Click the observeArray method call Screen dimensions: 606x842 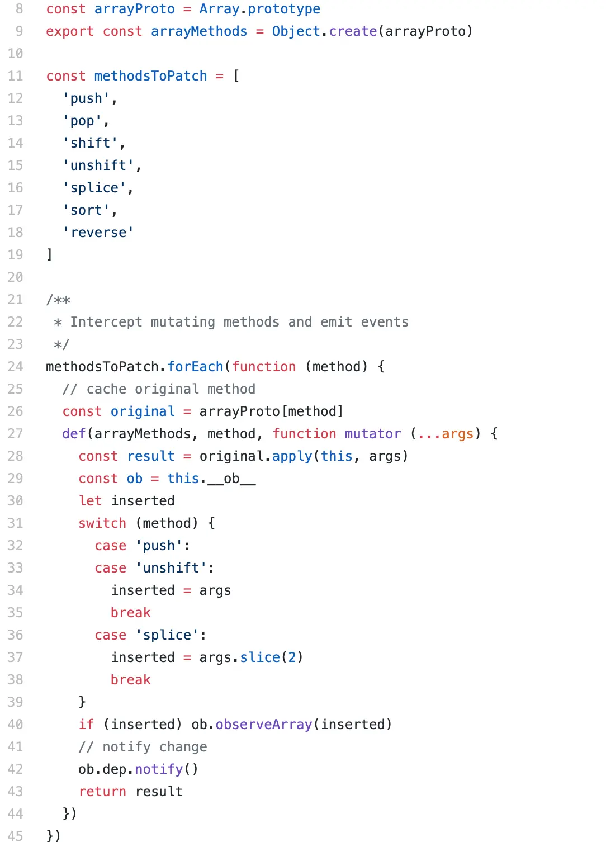coord(264,725)
